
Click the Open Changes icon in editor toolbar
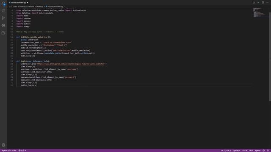[254, 3]
